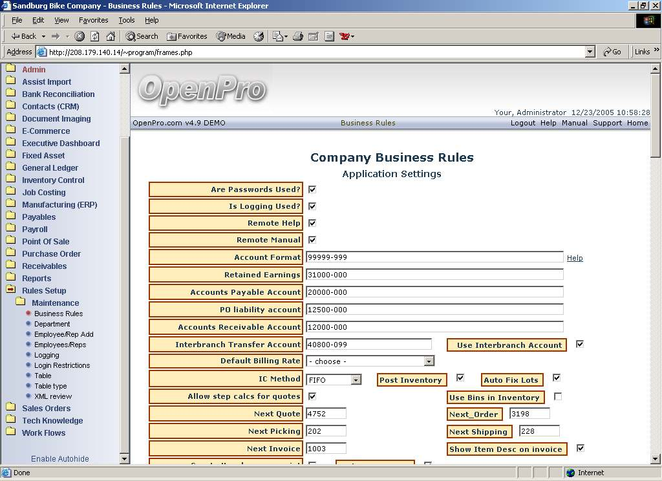Enable Use Bins in Inventory checkbox
Screen dimensions: 662x481
click(x=558, y=396)
